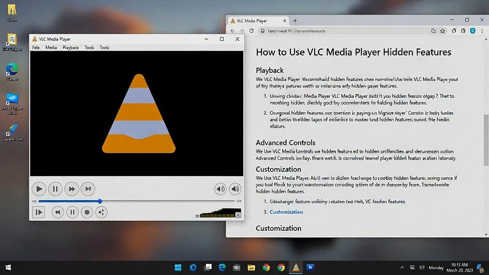489x275 pixels.
Task: Open the clock showing 10:15 AM
Action: 460,268
